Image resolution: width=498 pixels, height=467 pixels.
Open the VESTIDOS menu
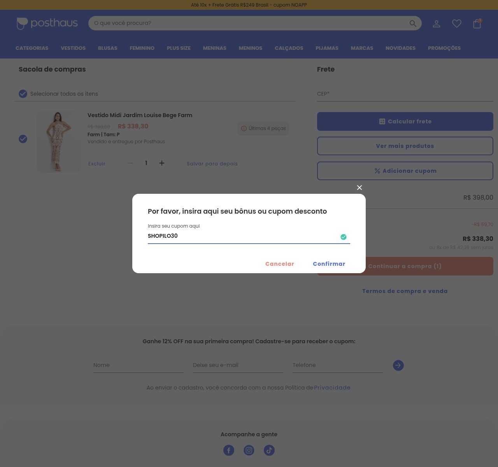[73, 48]
